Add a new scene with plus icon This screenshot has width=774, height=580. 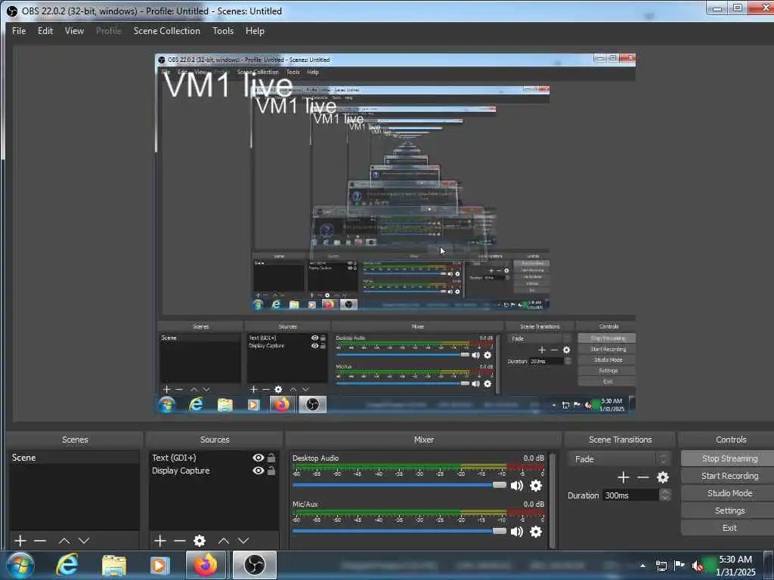20,541
